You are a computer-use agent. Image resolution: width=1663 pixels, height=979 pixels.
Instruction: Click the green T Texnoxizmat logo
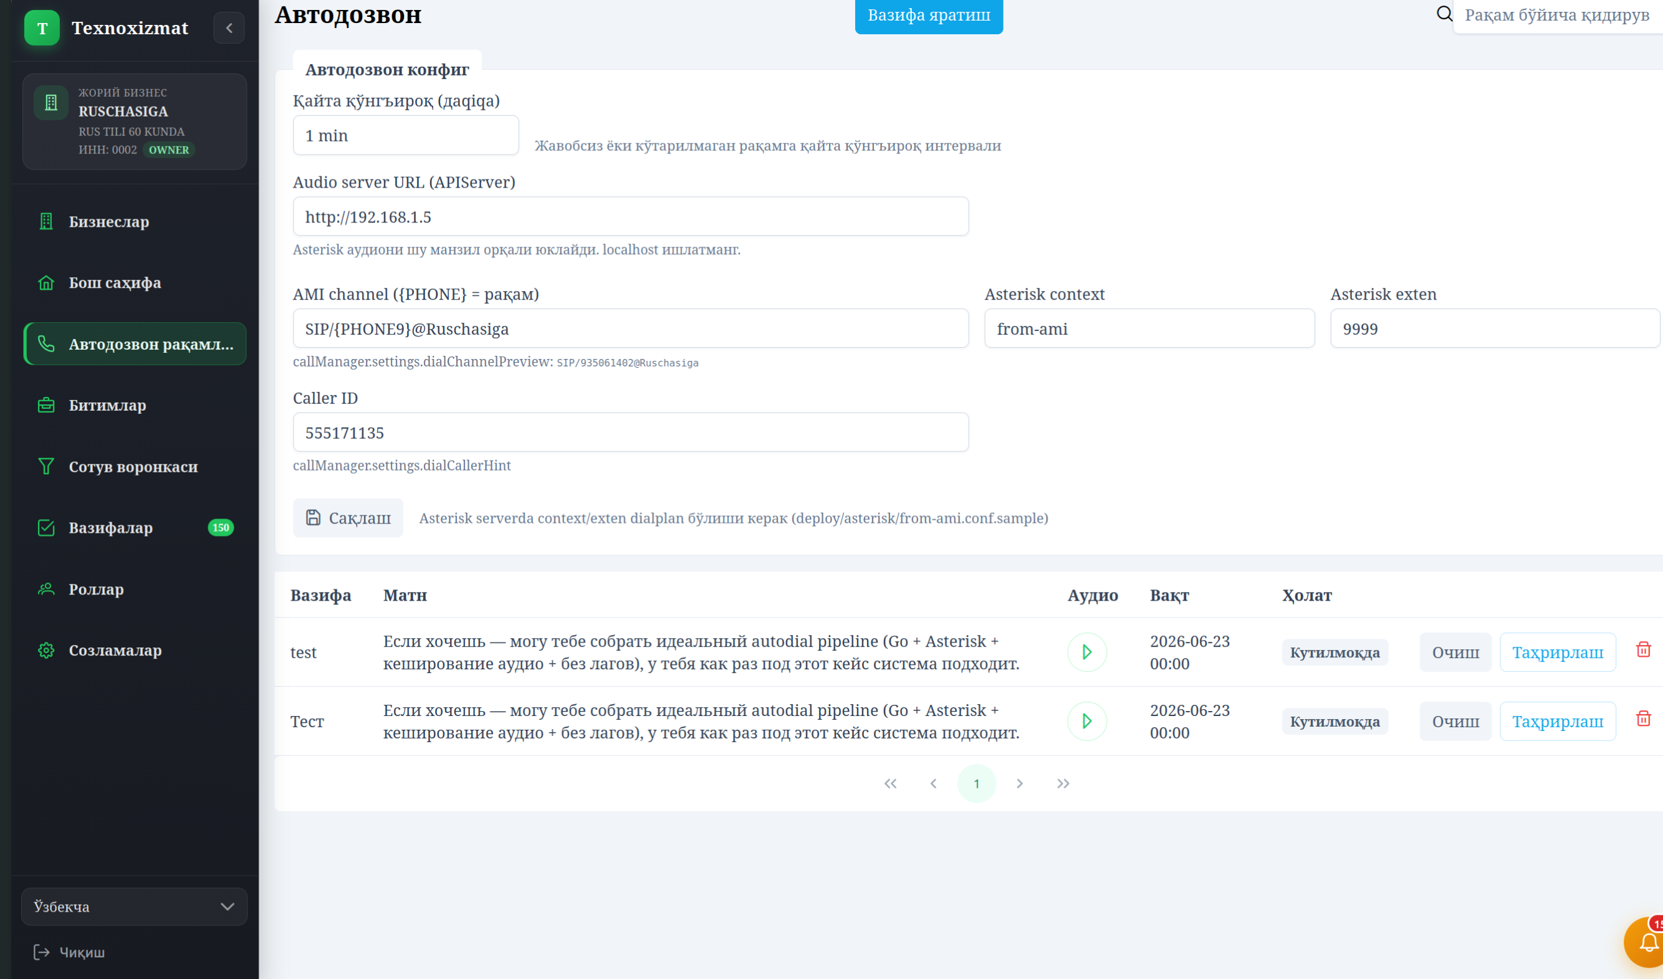42,27
